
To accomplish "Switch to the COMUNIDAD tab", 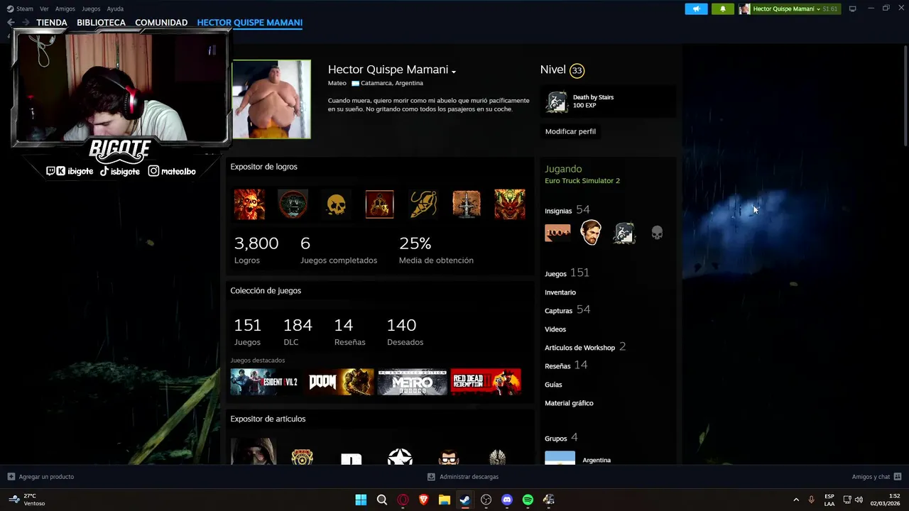I will click(x=161, y=23).
